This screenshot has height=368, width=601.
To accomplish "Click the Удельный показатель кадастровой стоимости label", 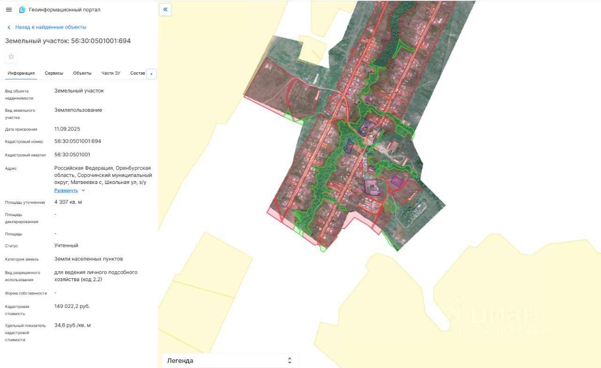I will (x=25, y=332).
